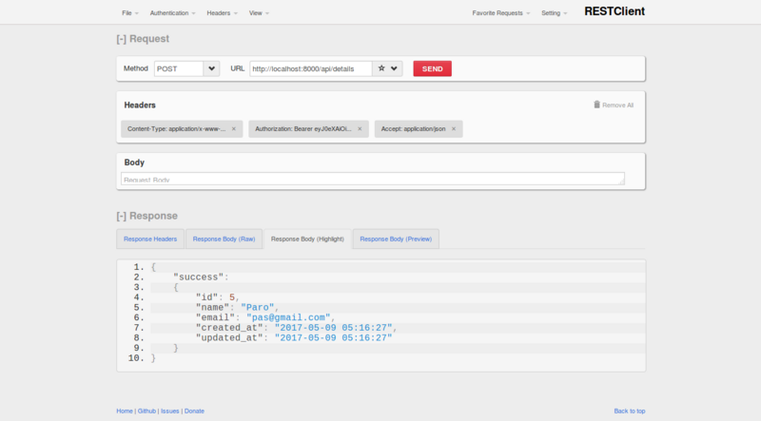The image size is (761, 421).
Task: Open the Headers menu
Action: click(x=222, y=13)
